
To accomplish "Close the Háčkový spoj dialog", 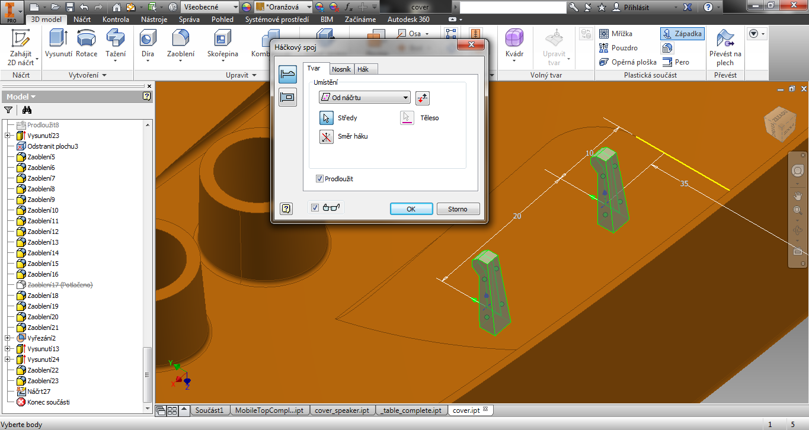I will click(x=472, y=45).
